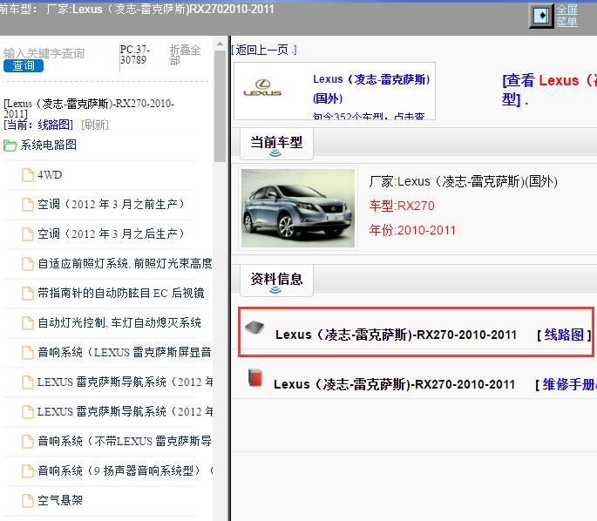Click the 返回上一页 link

pyautogui.click(x=264, y=50)
